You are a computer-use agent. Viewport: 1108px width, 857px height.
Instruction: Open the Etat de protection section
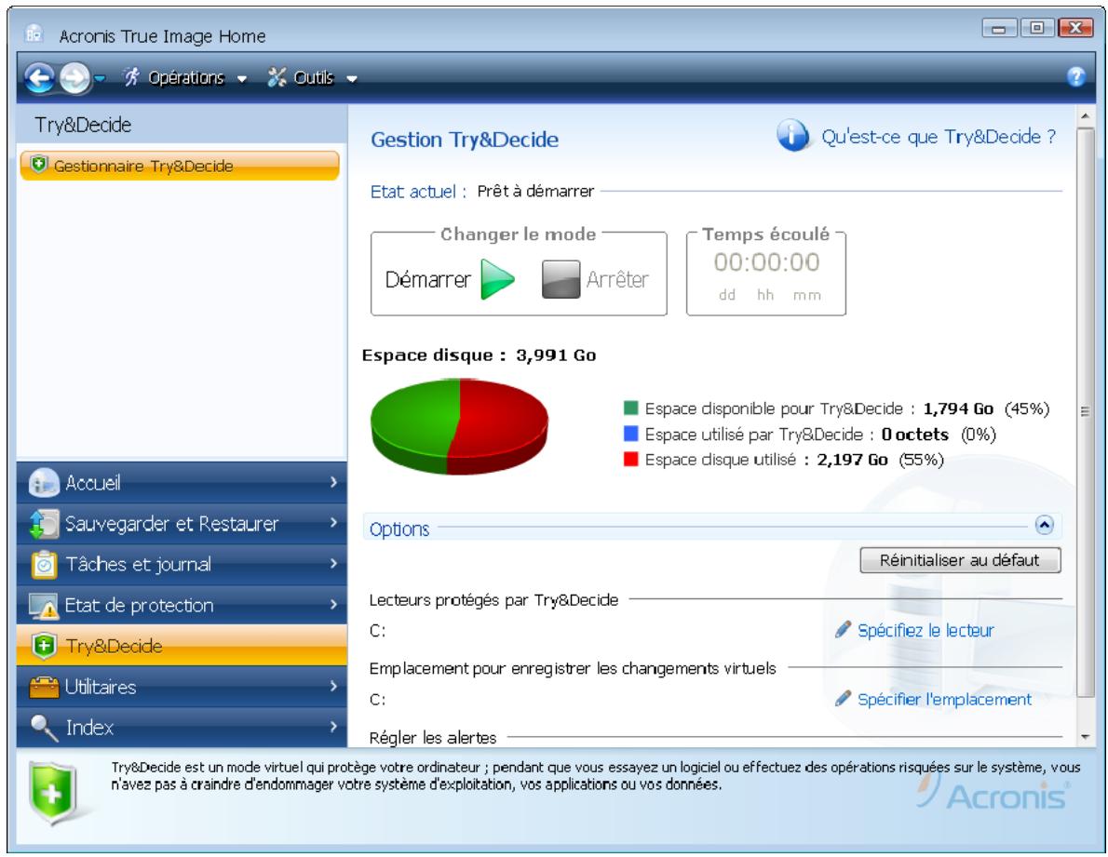(x=182, y=606)
